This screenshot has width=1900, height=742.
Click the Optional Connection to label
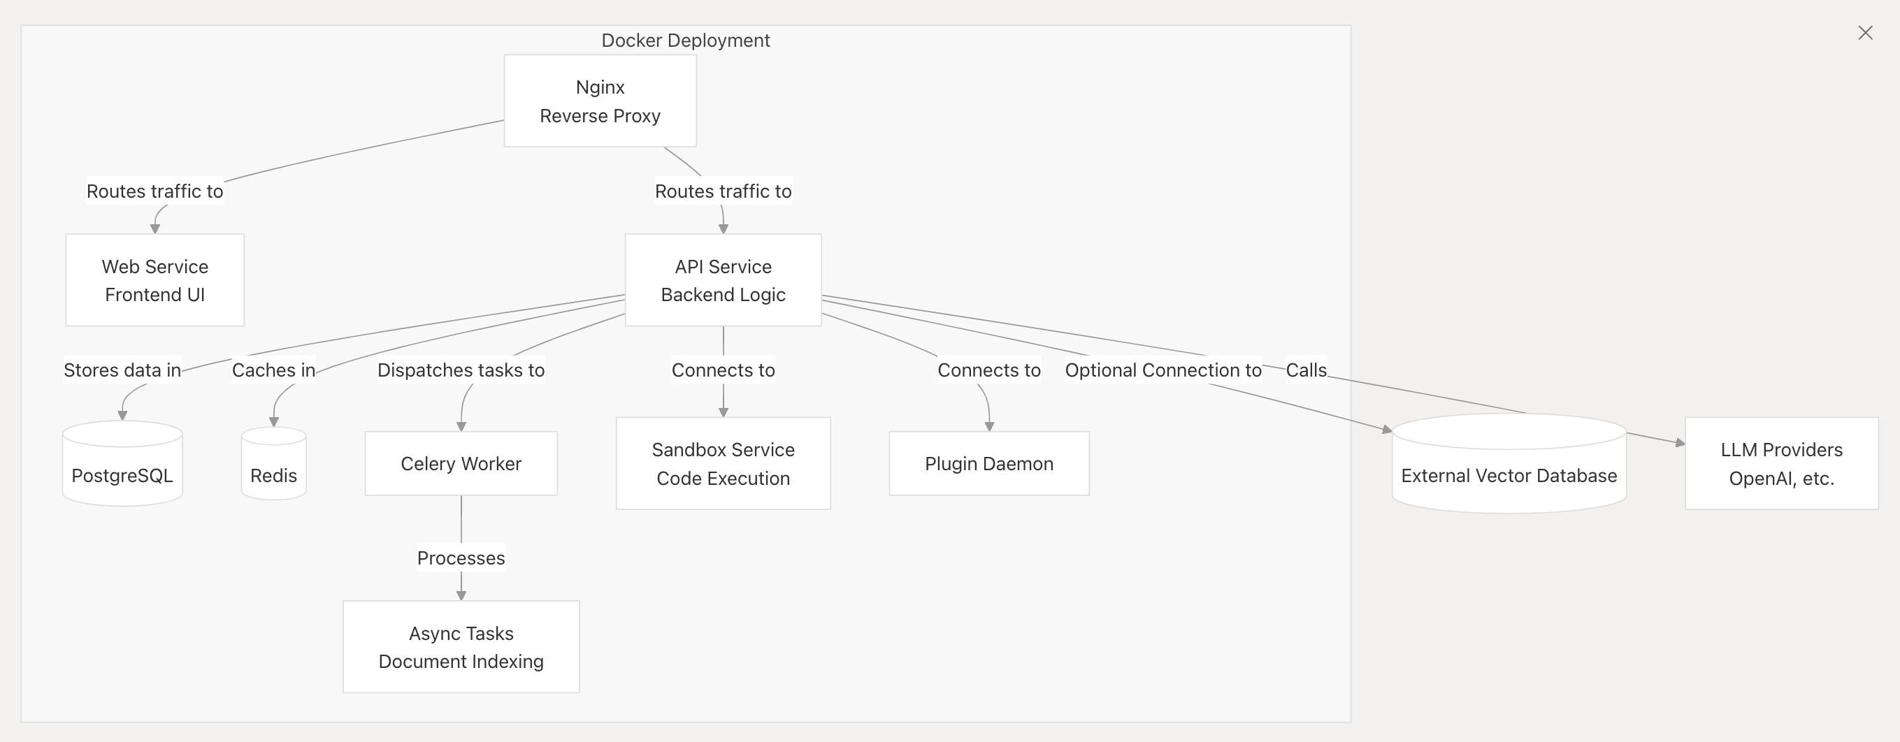(1163, 370)
